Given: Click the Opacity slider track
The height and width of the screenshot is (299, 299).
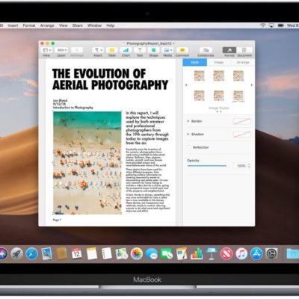Looking at the screenshot, I should coord(207,166).
